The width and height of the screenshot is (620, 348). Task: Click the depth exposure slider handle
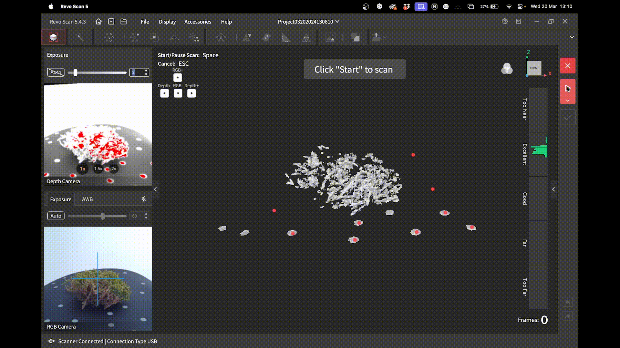click(x=75, y=72)
